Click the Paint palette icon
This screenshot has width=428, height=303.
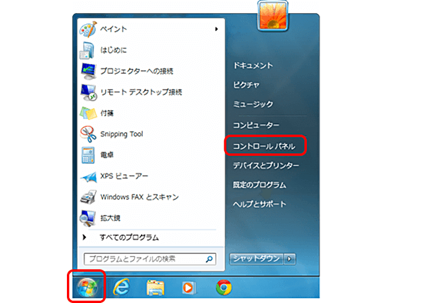(89, 29)
